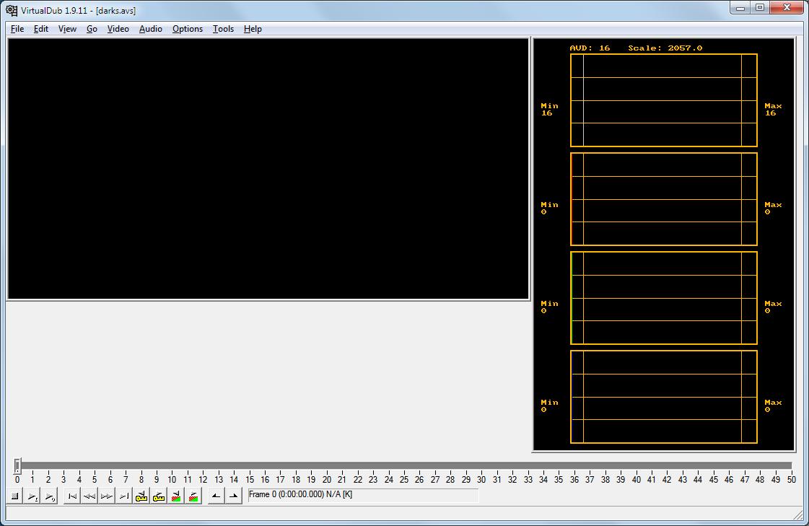809x526 pixels.
Task: Open the File menu
Action: click(x=17, y=29)
